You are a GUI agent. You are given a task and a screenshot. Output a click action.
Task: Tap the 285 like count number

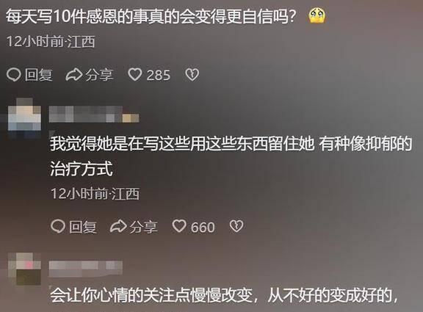tap(159, 75)
